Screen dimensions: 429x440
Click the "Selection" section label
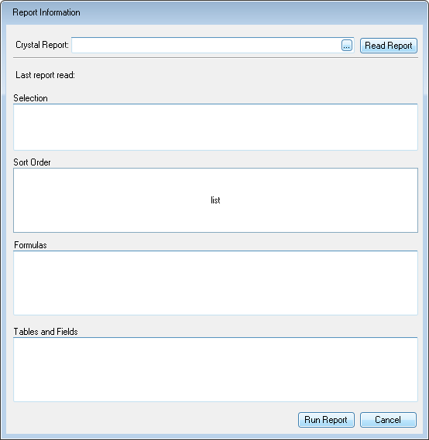(30, 98)
